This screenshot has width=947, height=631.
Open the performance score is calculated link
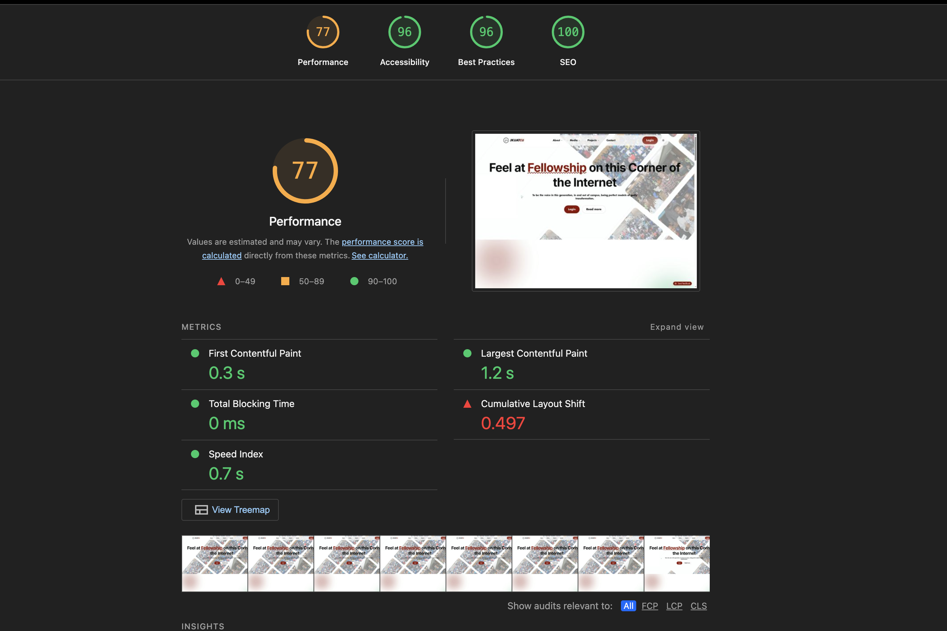click(x=382, y=242)
